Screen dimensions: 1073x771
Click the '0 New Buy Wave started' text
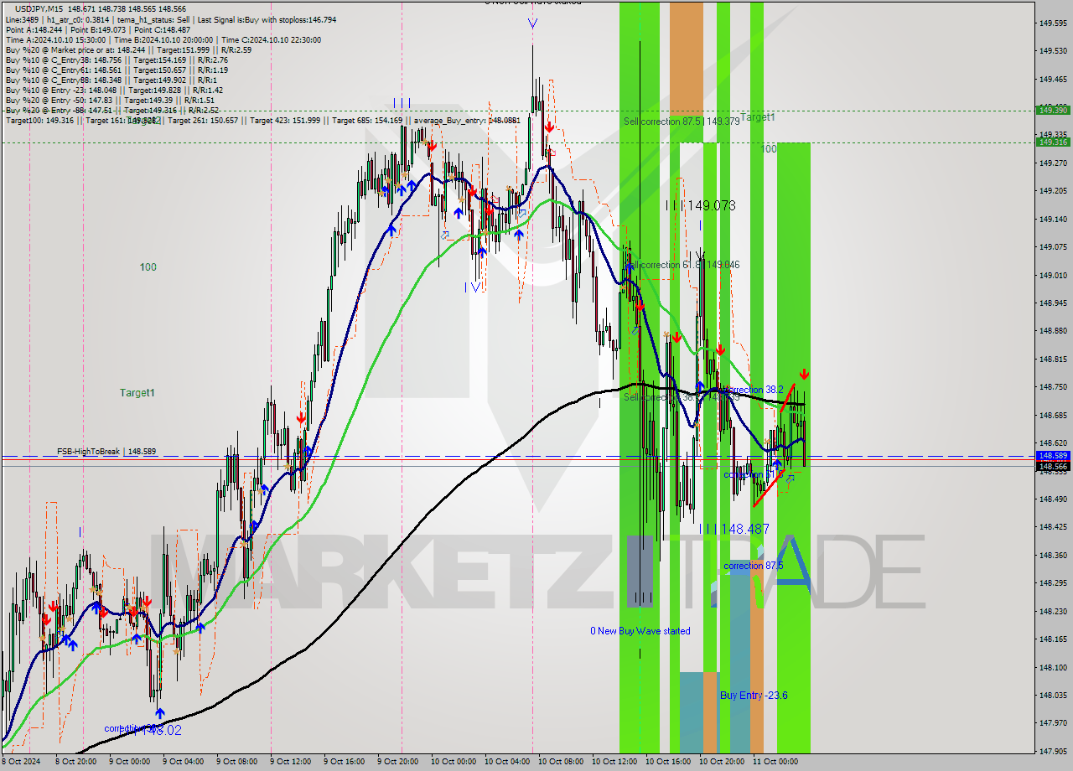pyautogui.click(x=640, y=631)
